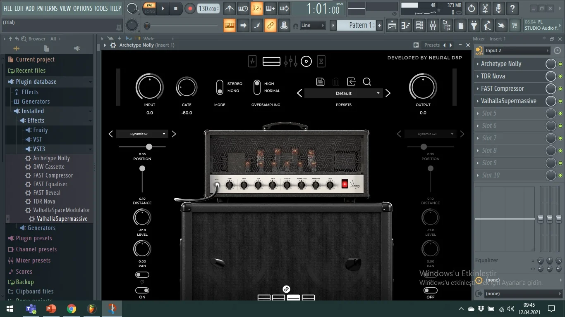Toggle the right mic OFF switch

point(431,291)
